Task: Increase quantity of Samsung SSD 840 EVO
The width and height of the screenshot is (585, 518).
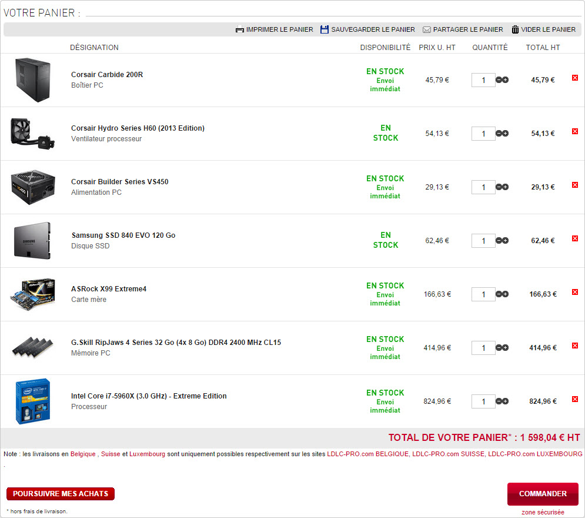Action: click(x=506, y=241)
